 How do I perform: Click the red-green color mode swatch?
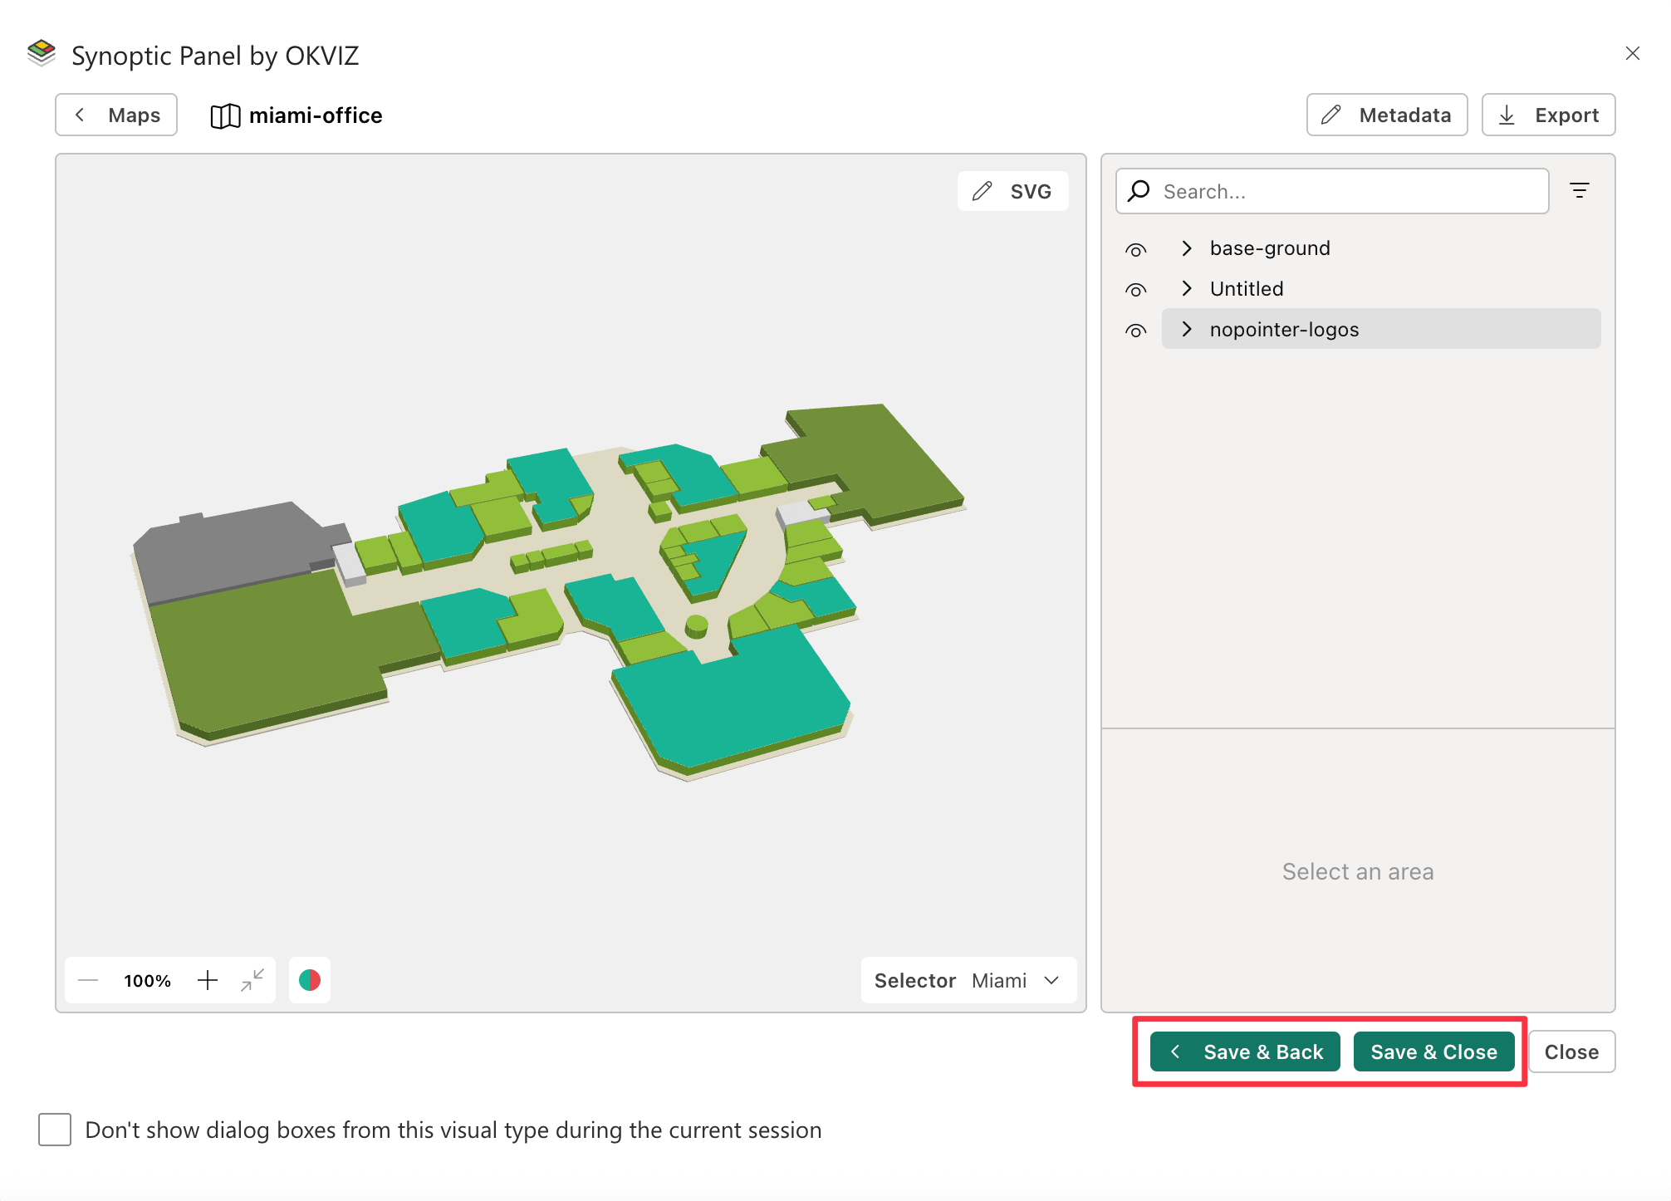click(310, 980)
